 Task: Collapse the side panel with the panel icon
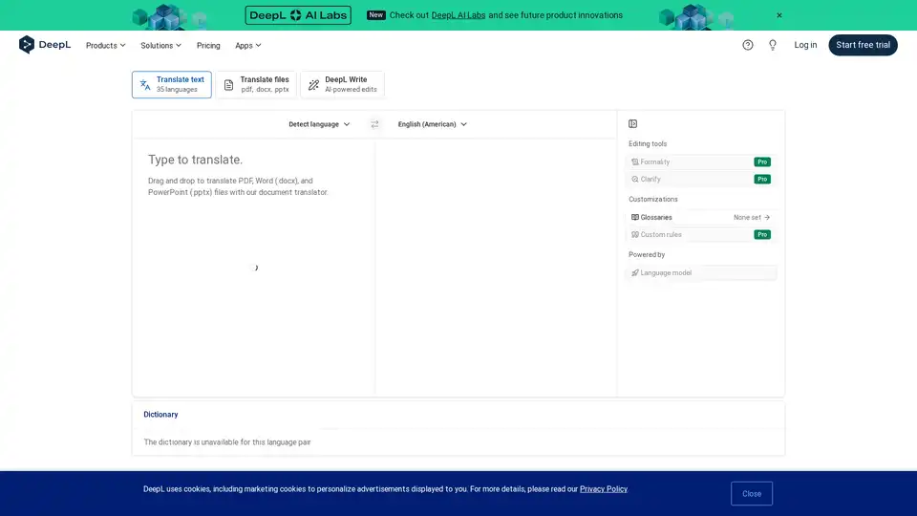point(633,124)
